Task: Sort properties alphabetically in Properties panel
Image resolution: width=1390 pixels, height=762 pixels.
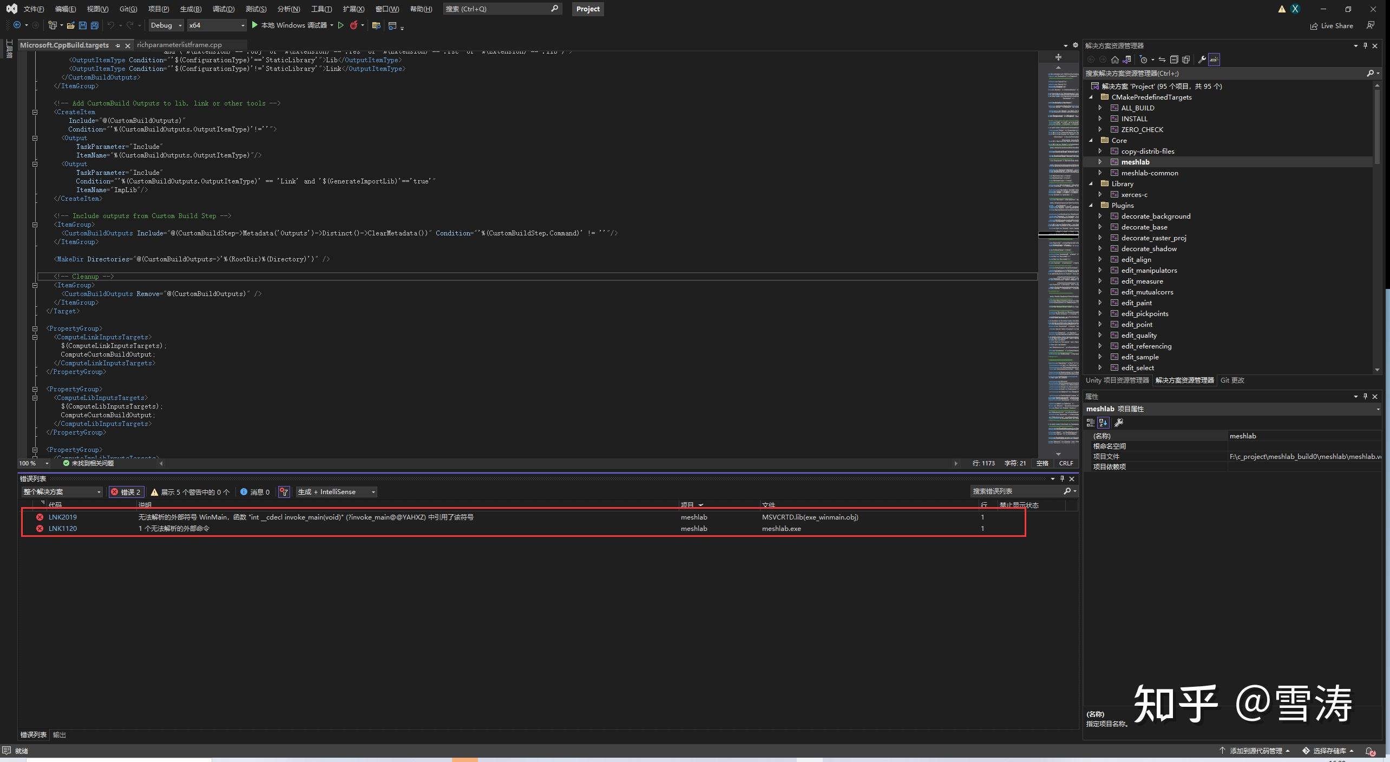Action: click(1104, 423)
